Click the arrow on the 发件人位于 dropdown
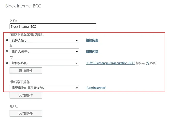 click(77, 40)
